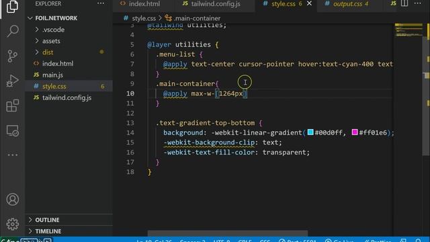Expand the .vscode folder
Image resolution: width=430 pixels, height=242 pixels.
pos(53,30)
